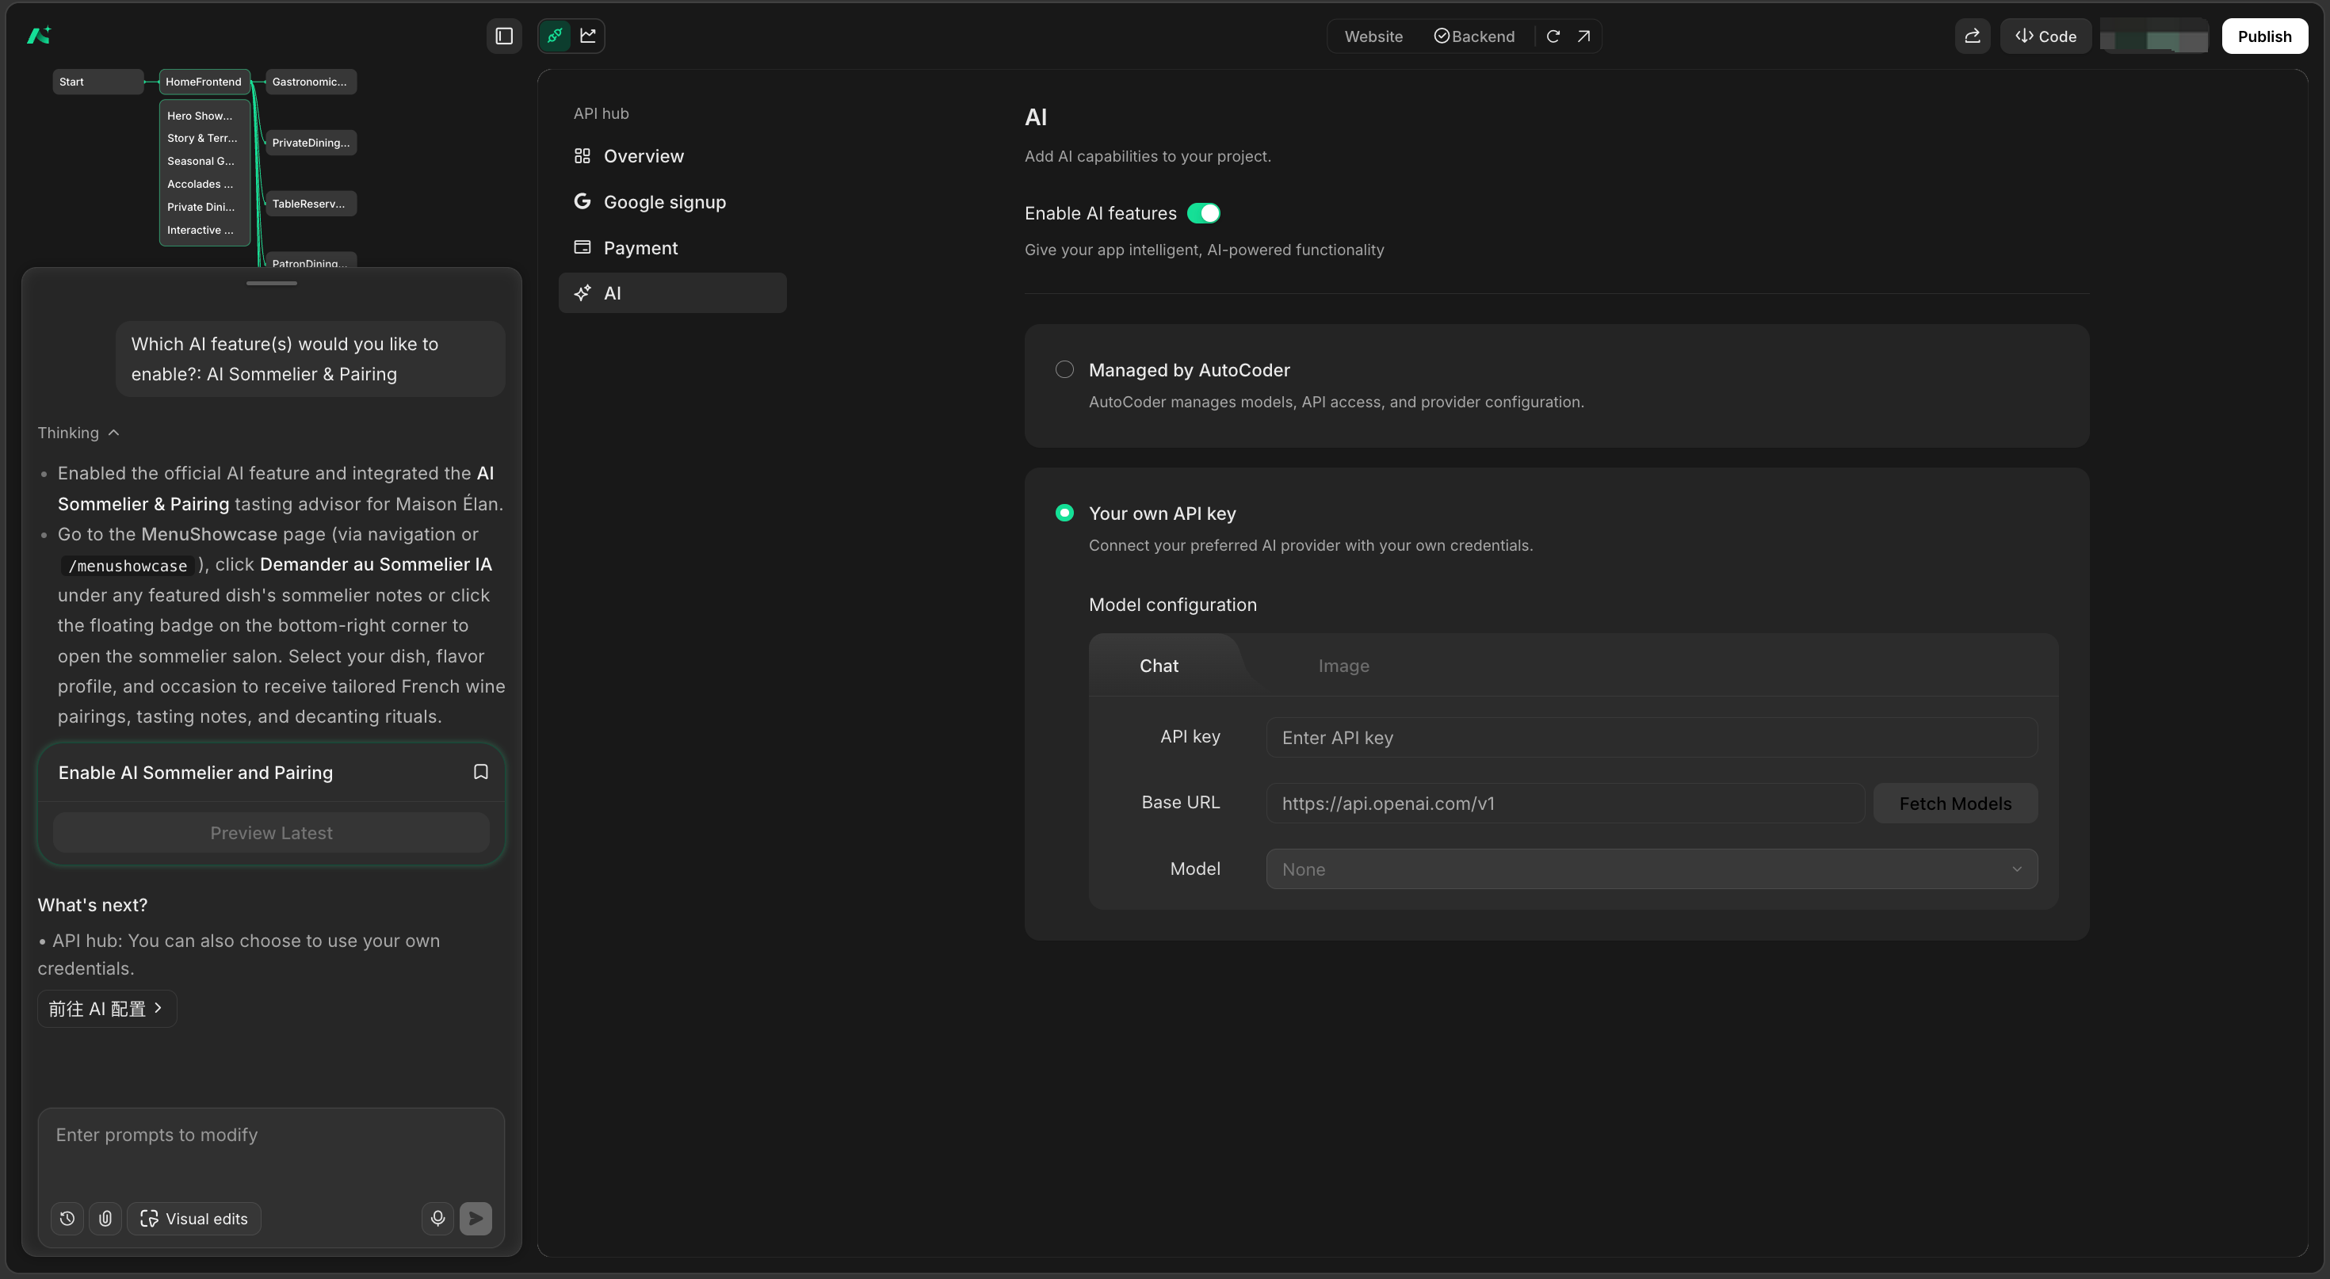Viewport: 2330px width, 1279px height.
Task: Open the analytics chart icon
Action: [588, 36]
